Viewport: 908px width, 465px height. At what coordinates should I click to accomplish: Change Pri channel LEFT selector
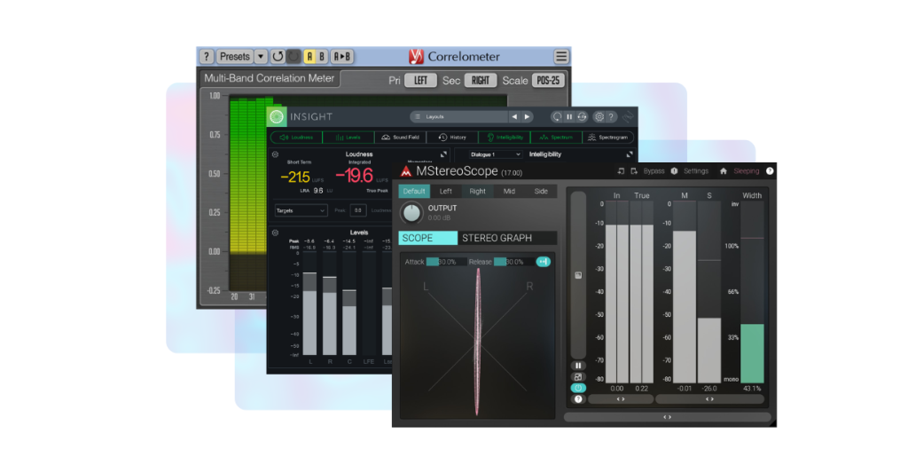point(421,81)
